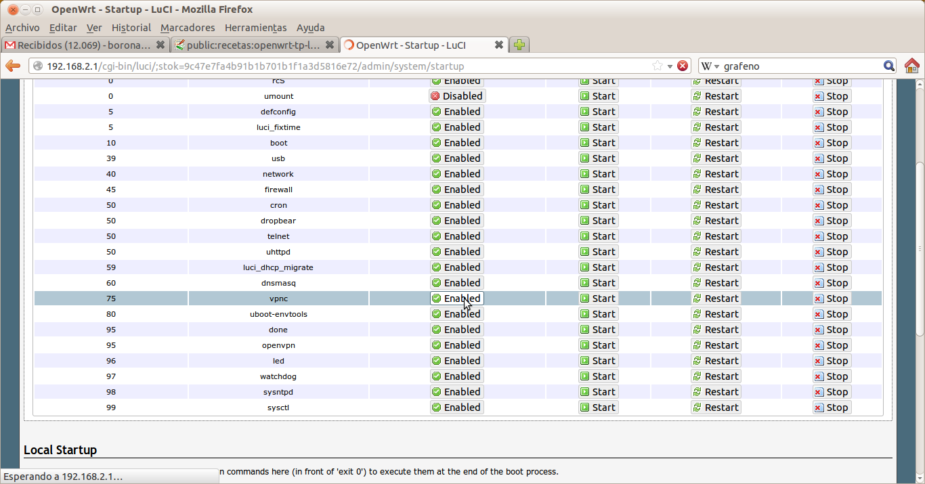Disable the firewall init script
925x484 pixels.
457,190
